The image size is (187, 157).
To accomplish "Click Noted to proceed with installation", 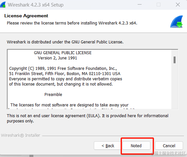I will click(136, 146).
